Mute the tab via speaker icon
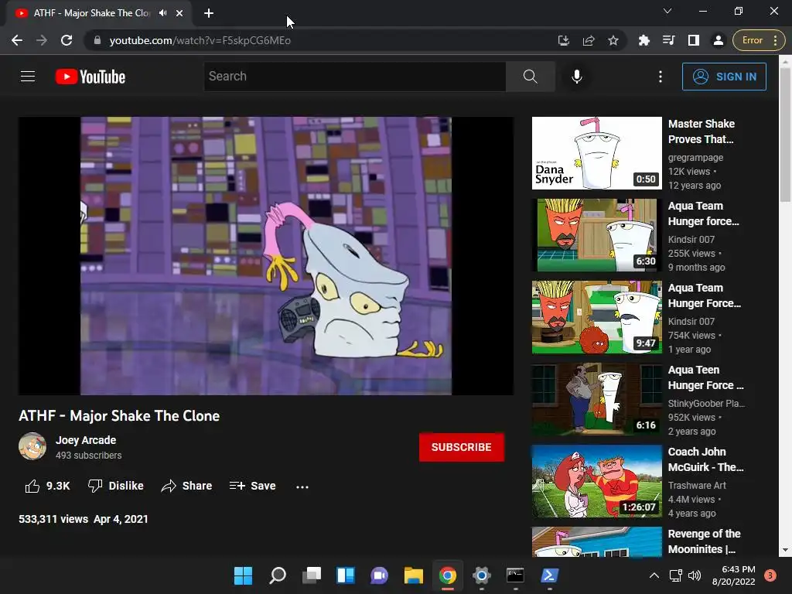The height and width of the screenshot is (594, 792). [x=162, y=13]
